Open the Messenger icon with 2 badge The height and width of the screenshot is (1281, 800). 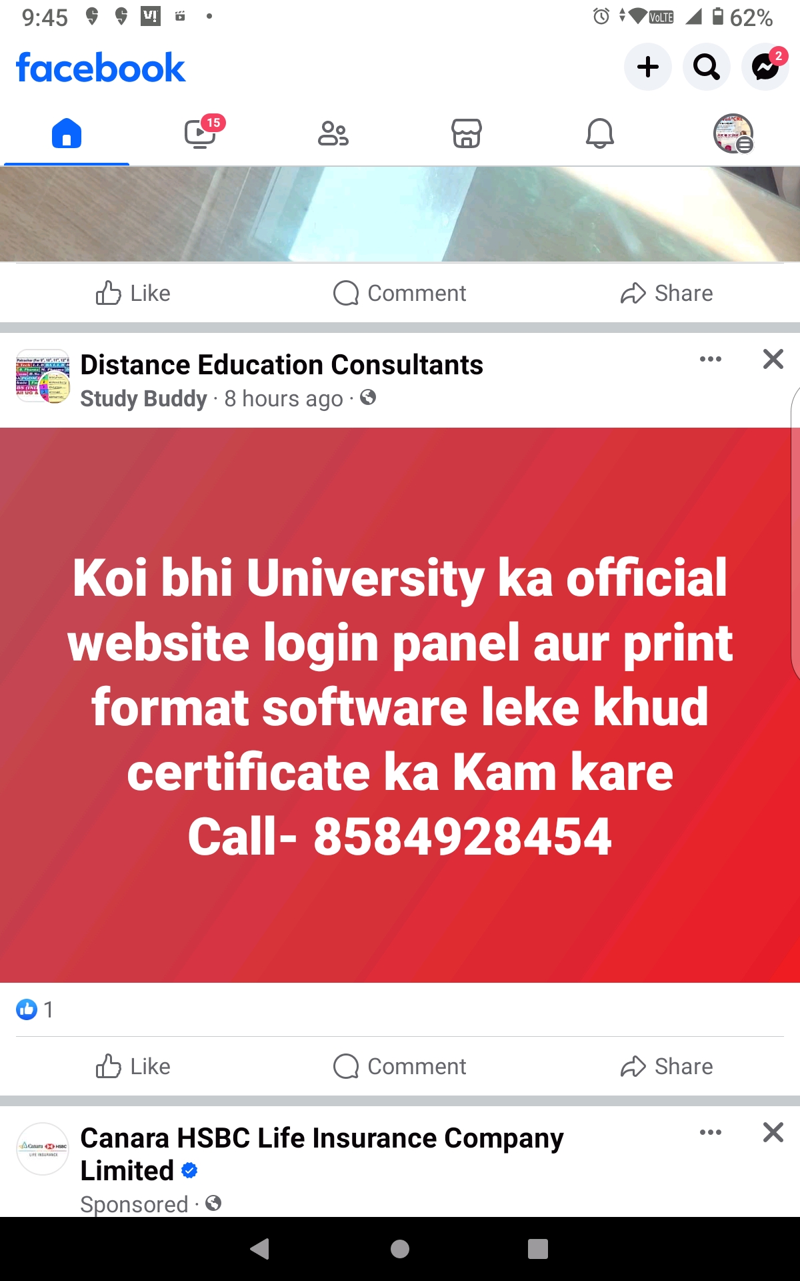click(765, 67)
